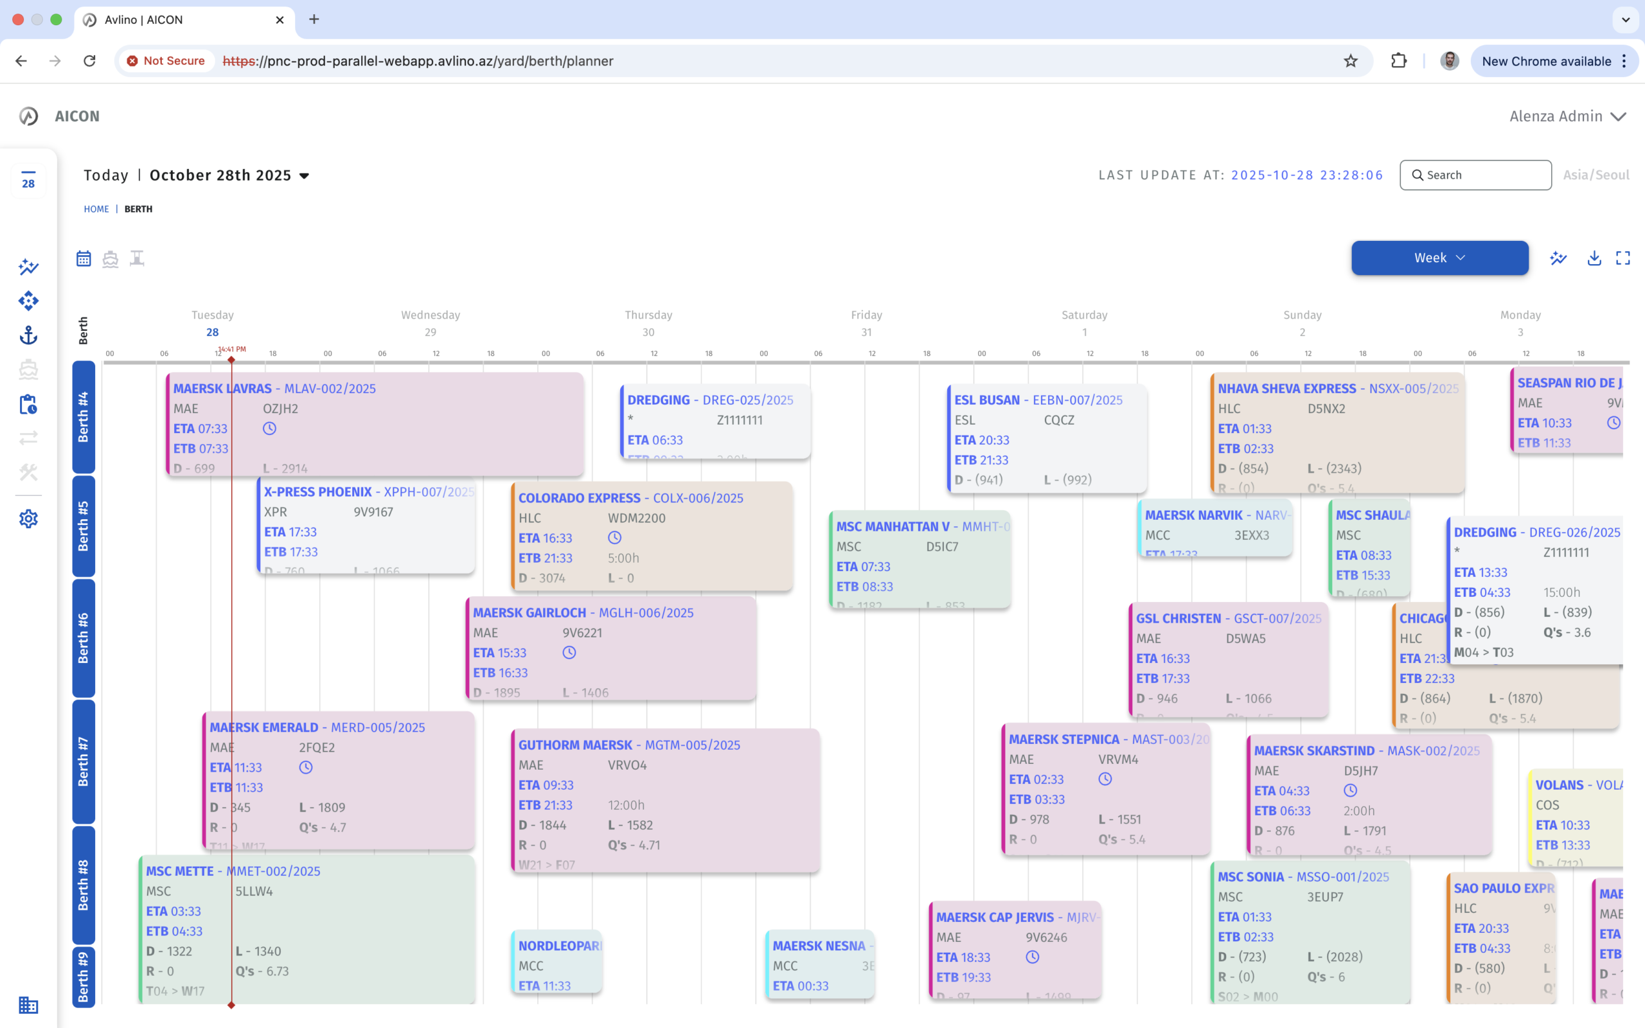
Task: Select the crane view toolbar icon
Action: click(138, 258)
